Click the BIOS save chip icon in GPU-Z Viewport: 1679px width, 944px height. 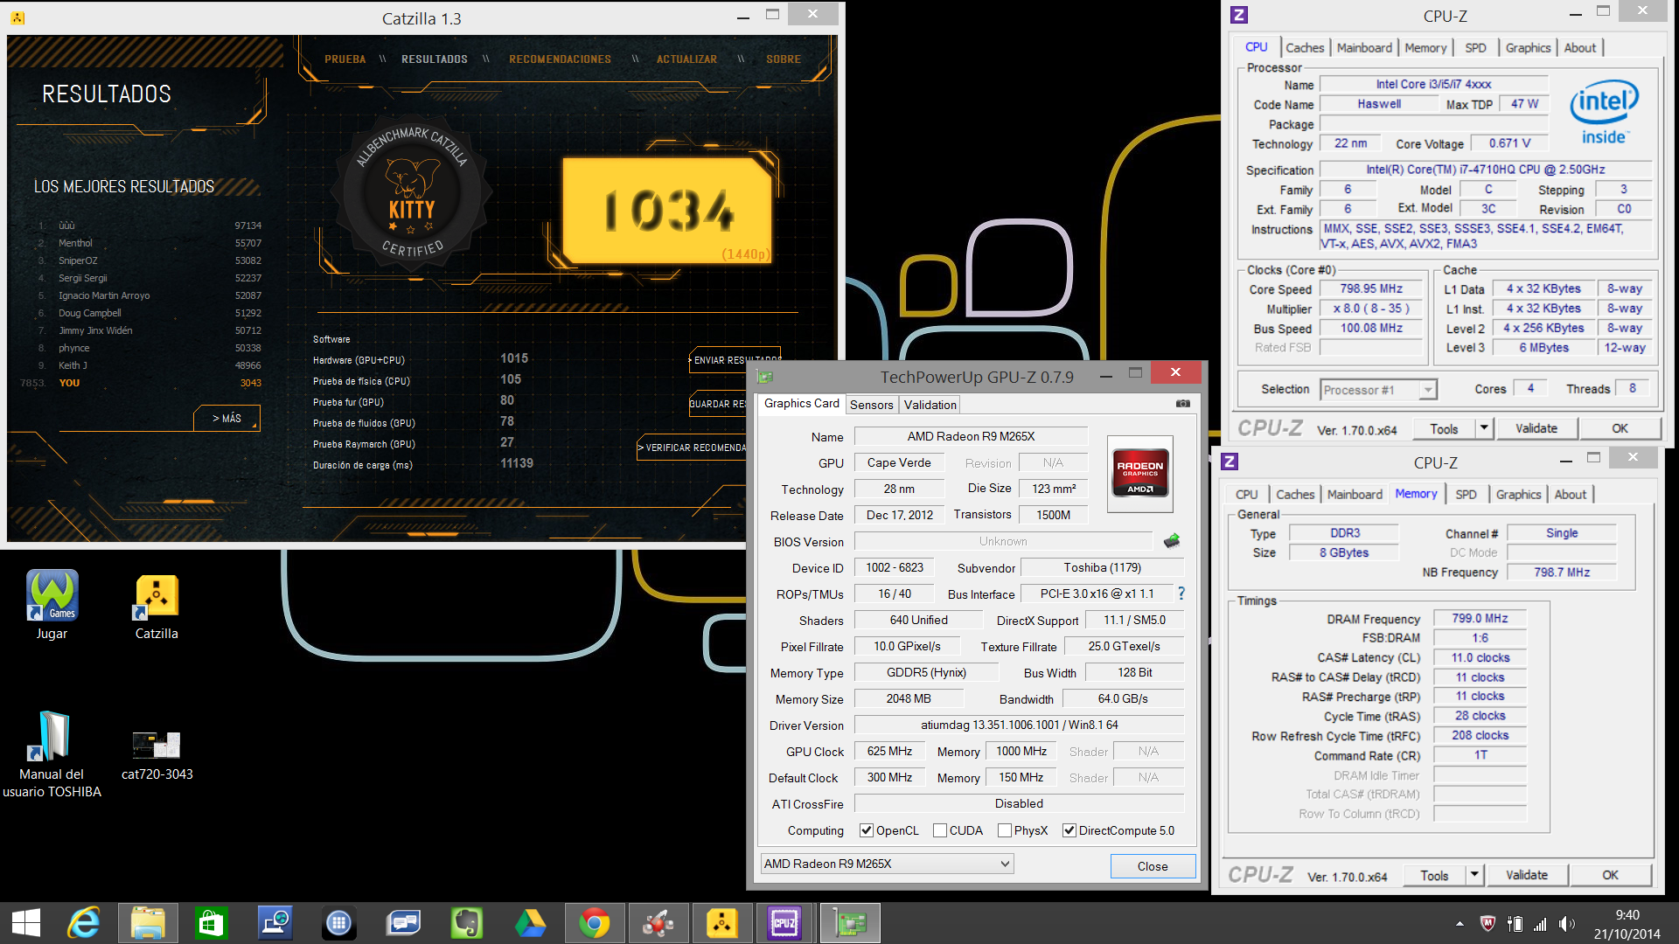[1172, 541]
